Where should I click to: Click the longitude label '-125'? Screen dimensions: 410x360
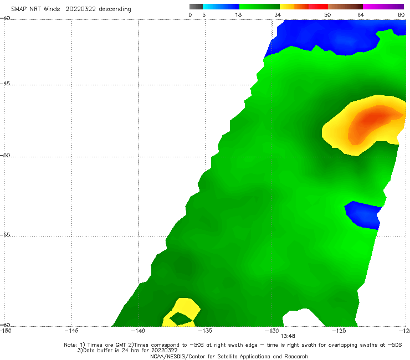click(339, 331)
